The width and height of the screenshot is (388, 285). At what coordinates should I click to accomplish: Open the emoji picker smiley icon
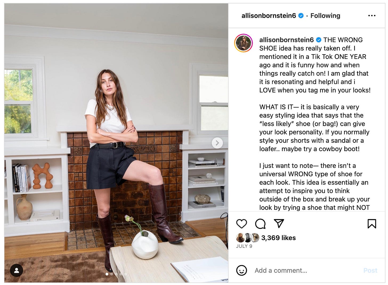point(241,270)
